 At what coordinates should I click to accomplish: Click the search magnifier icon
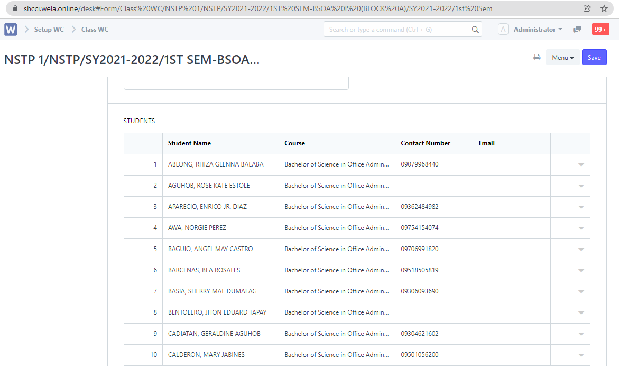475,30
